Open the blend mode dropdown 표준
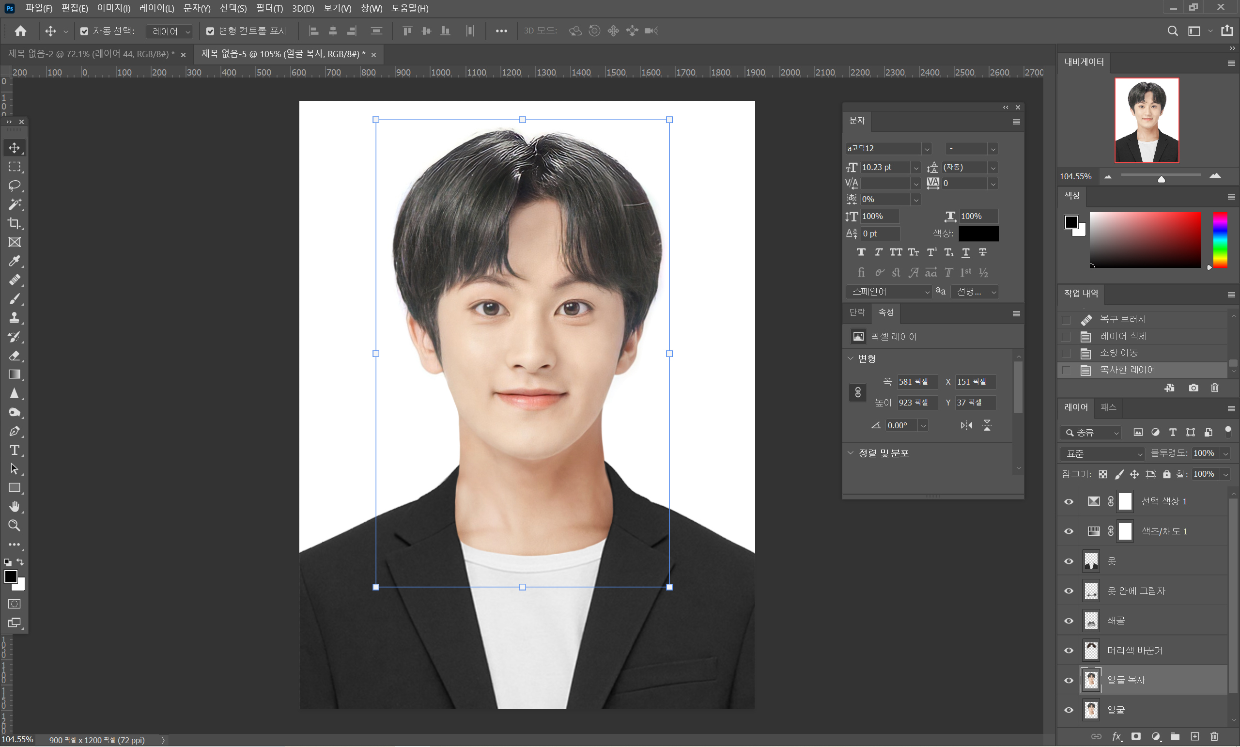The height and width of the screenshot is (747, 1240). (1101, 453)
